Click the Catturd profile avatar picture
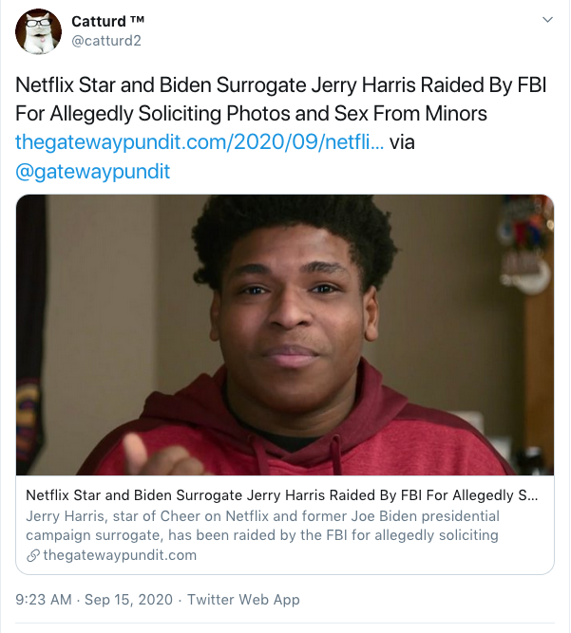Image resolution: width=571 pixels, height=633 pixels. [39, 31]
